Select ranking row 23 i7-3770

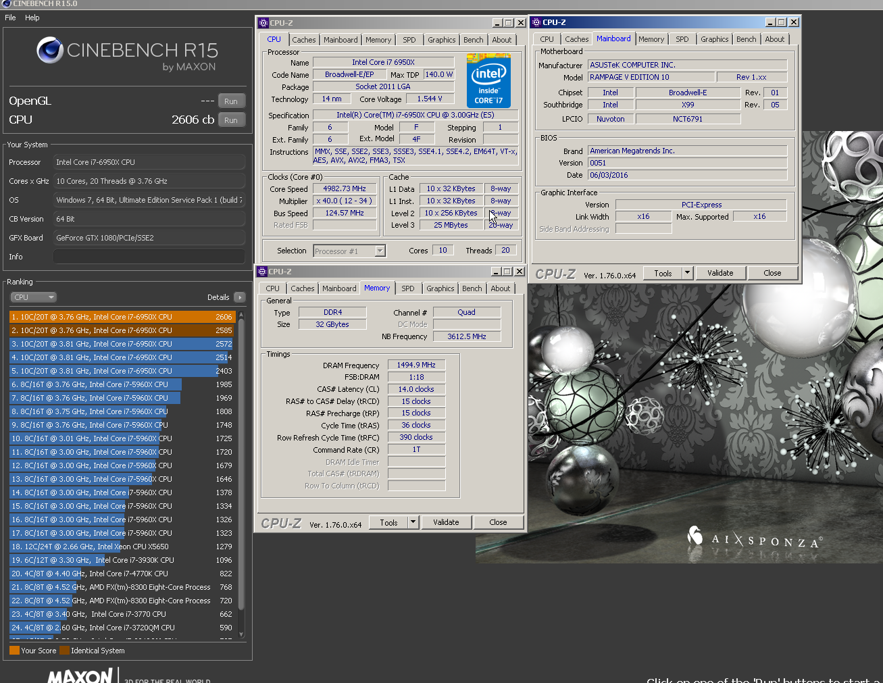(x=122, y=614)
